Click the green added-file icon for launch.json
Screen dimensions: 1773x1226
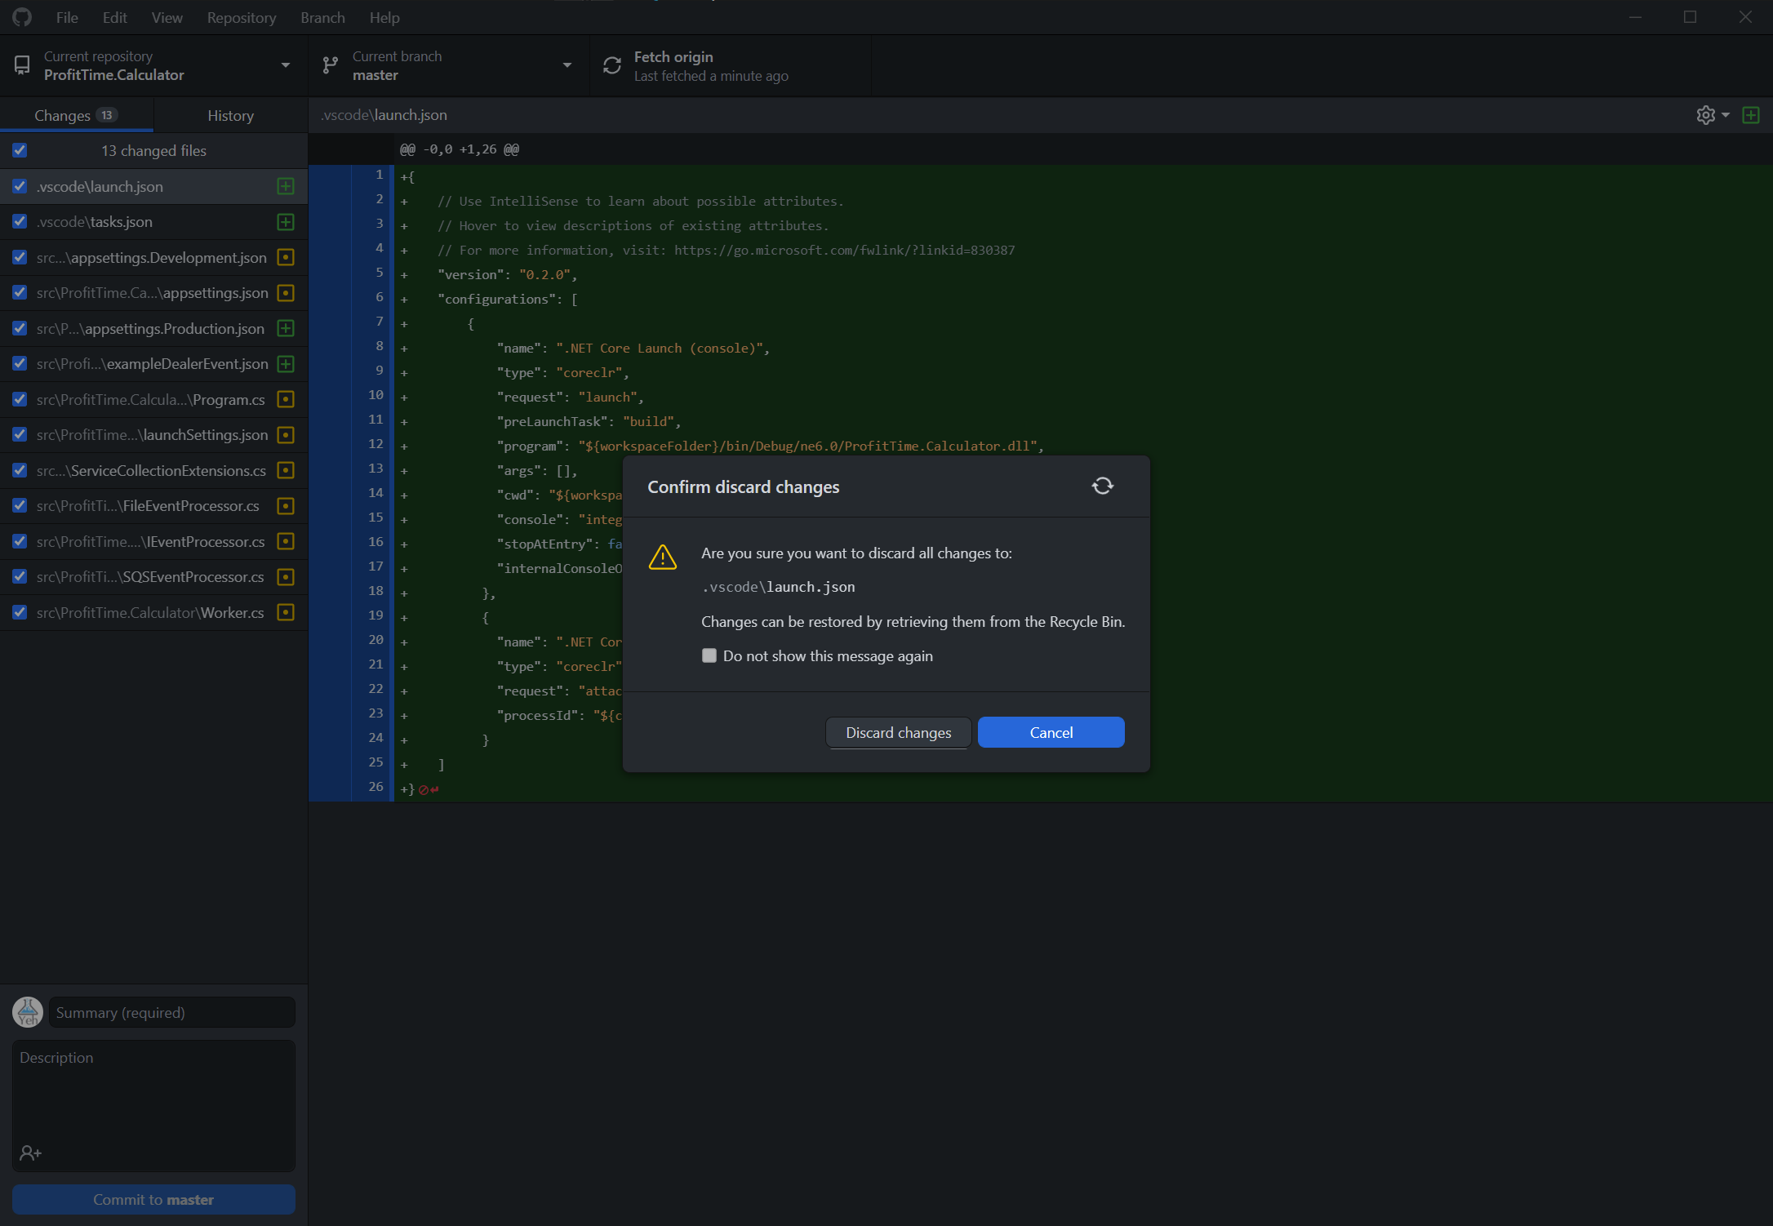[x=285, y=186]
